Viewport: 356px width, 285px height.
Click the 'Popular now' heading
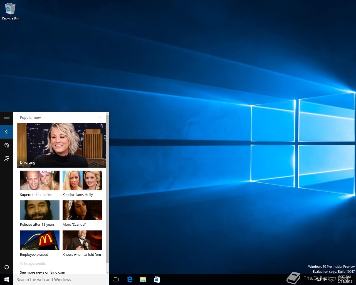tap(30, 117)
